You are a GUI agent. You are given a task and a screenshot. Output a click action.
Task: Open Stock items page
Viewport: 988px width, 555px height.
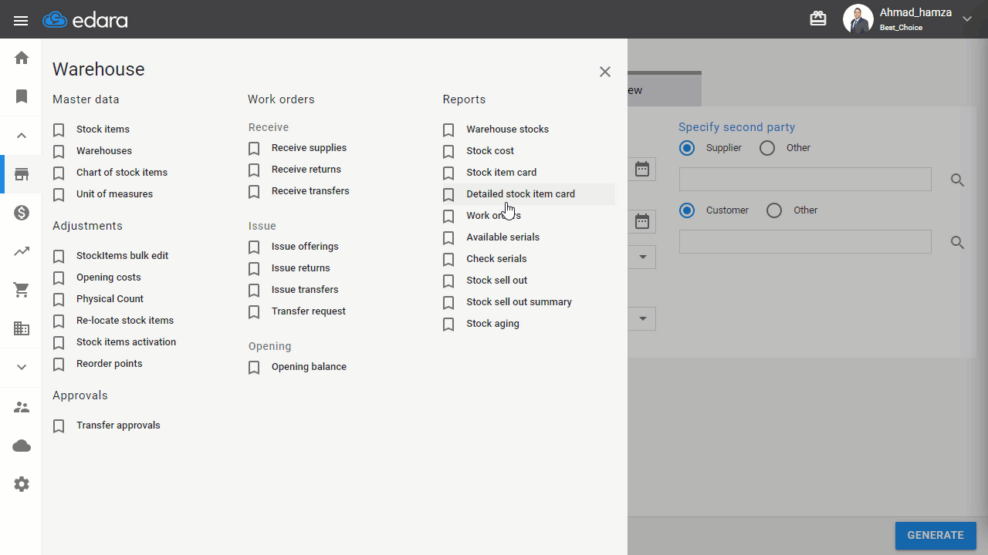click(x=103, y=129)
